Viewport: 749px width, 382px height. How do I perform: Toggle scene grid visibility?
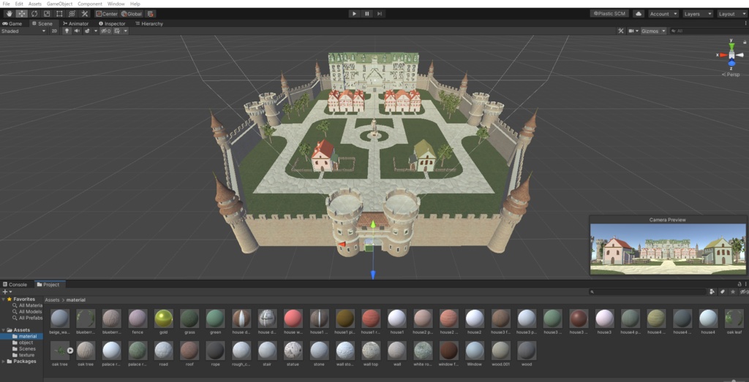point(117,31)
